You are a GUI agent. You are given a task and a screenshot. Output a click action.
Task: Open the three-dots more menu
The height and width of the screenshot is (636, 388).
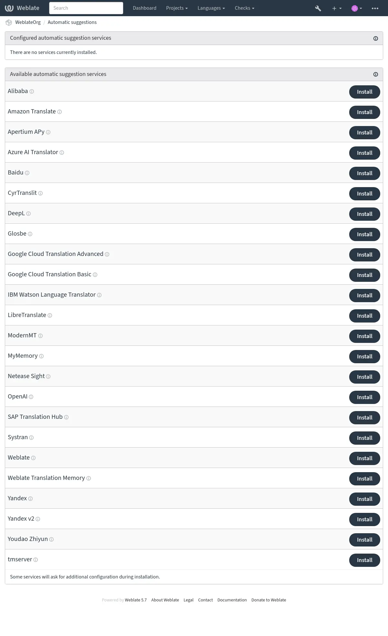click(x=375, y=8)
